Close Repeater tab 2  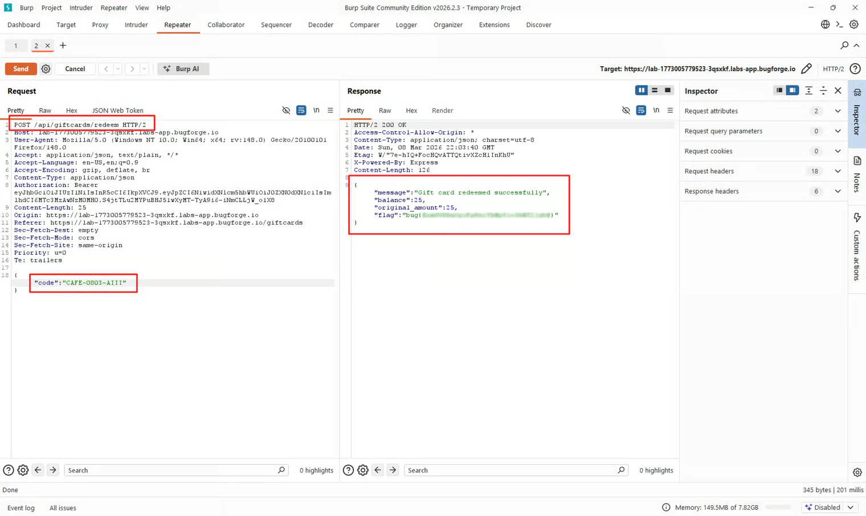48,46
